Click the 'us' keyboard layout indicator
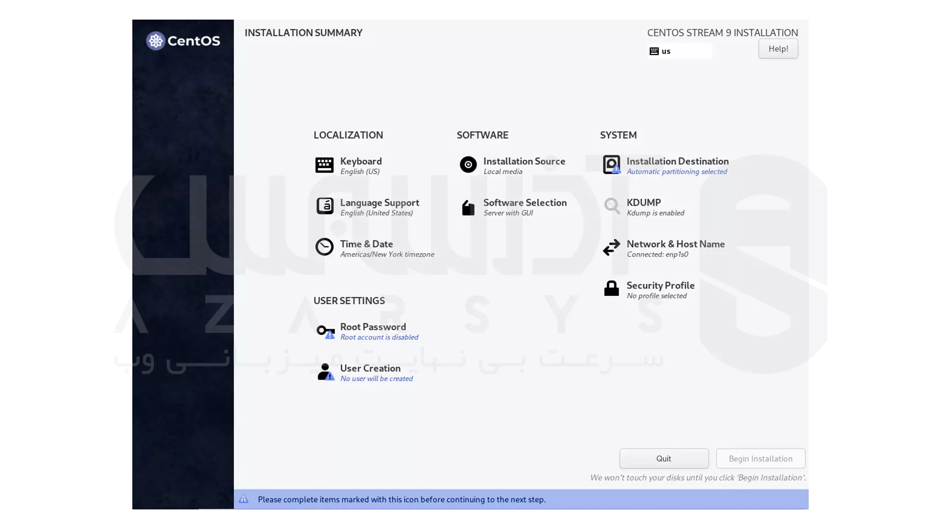 click(679, 51)
